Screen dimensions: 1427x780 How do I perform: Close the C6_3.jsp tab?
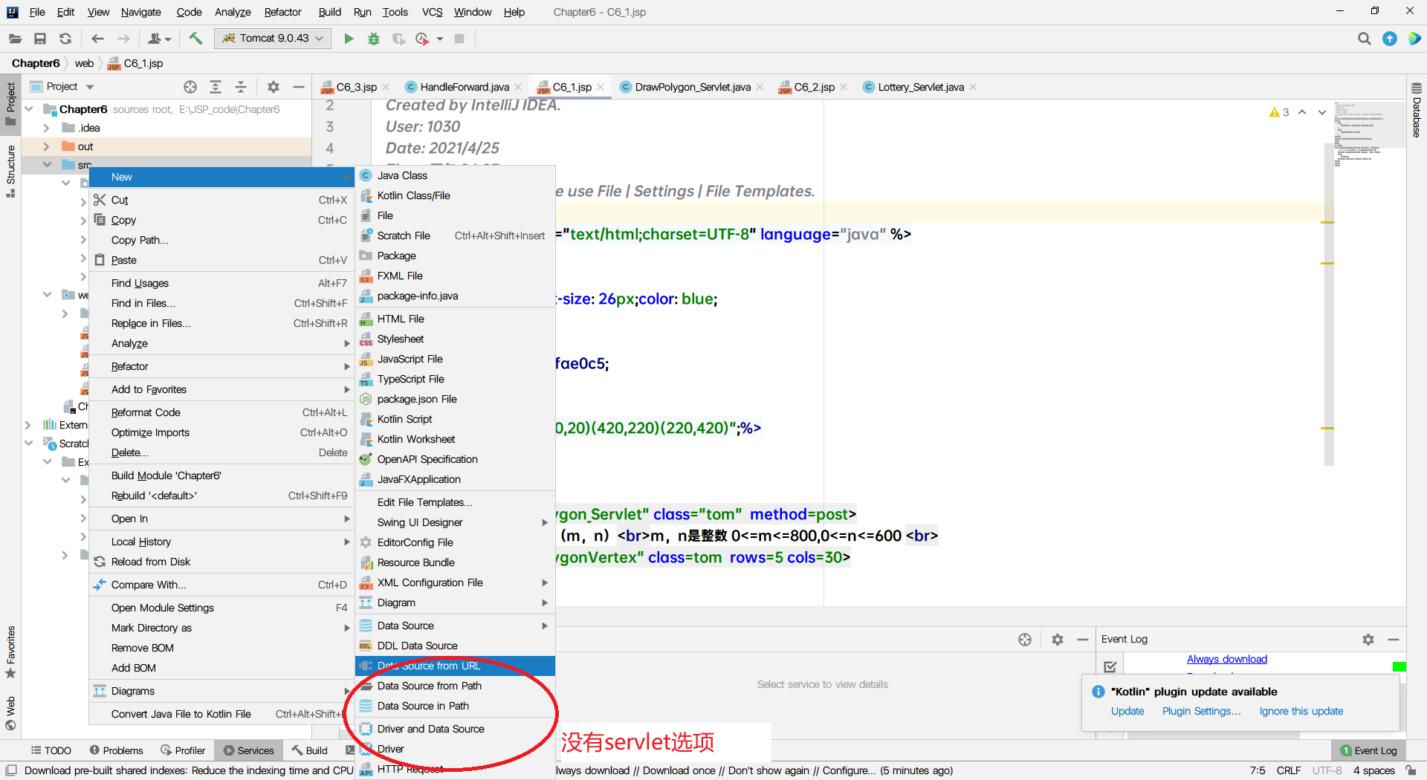pos(386,88)
